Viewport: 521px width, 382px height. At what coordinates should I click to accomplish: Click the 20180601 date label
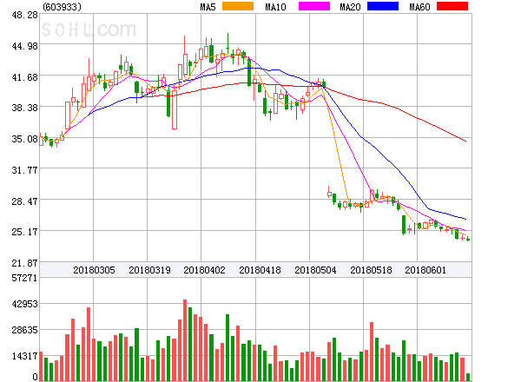[x=425, y=270]
